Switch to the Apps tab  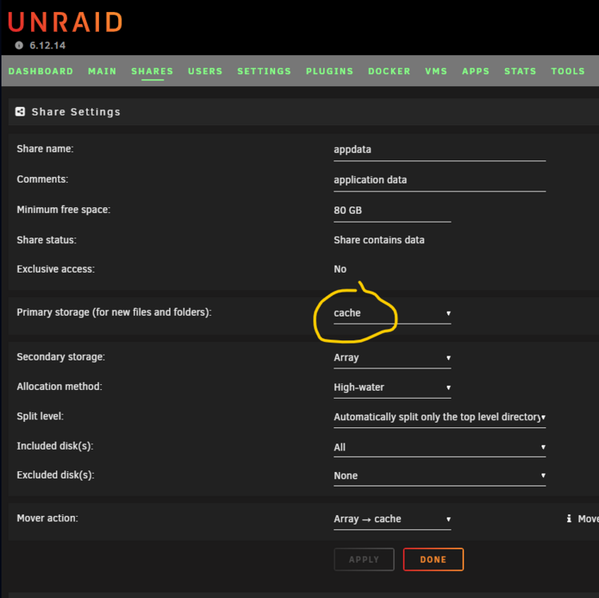click(x=475, y=71)
